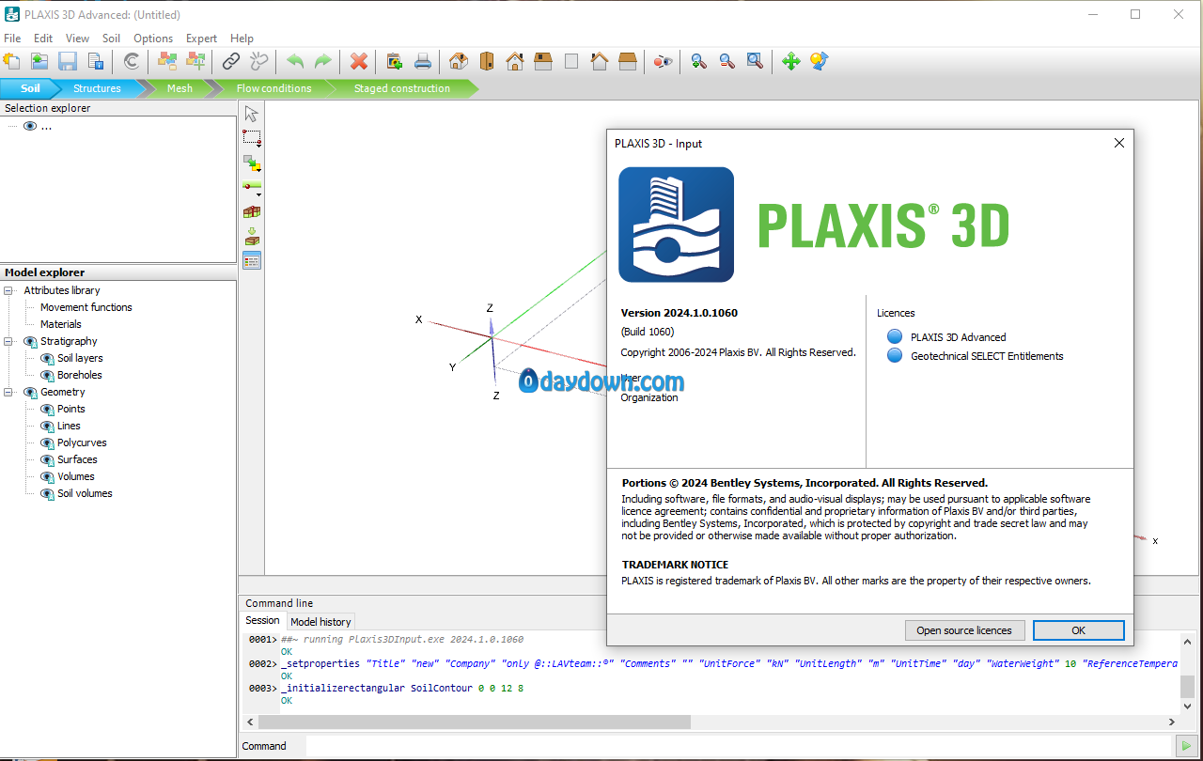Click the command session vertical scrollbar thumb
The width and height of the screenshot is (1203, 761).
(1188, 687)
